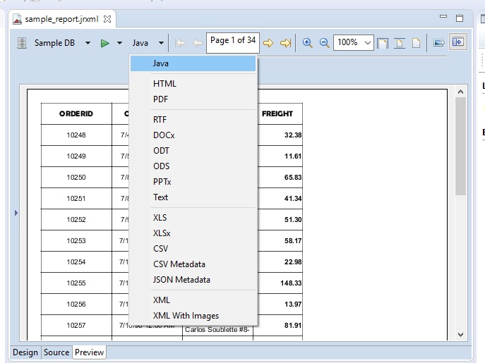This screenshot has height=363, width=485.
Task: Choose XLS in the format menu
Action: click(193, 218)
